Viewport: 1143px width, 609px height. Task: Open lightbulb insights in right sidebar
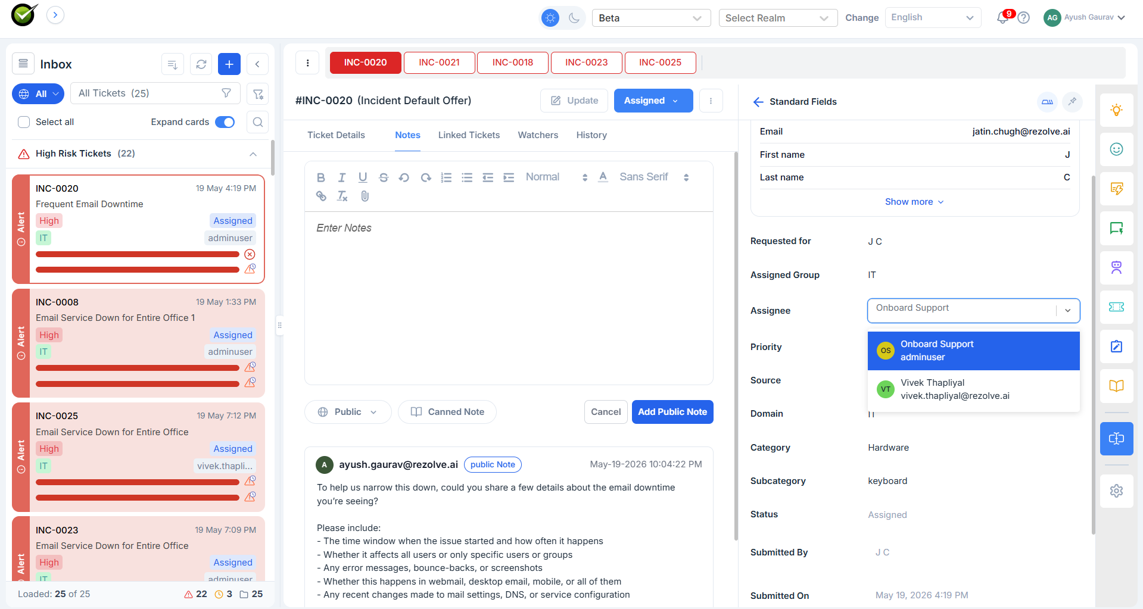click(1116, 110)
